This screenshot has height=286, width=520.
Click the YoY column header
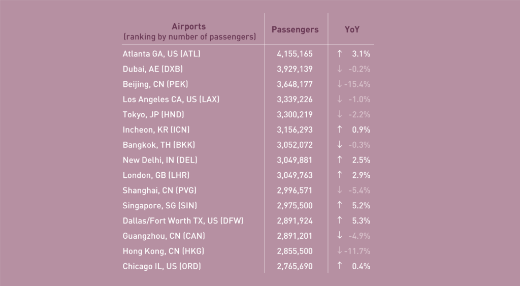352,29
